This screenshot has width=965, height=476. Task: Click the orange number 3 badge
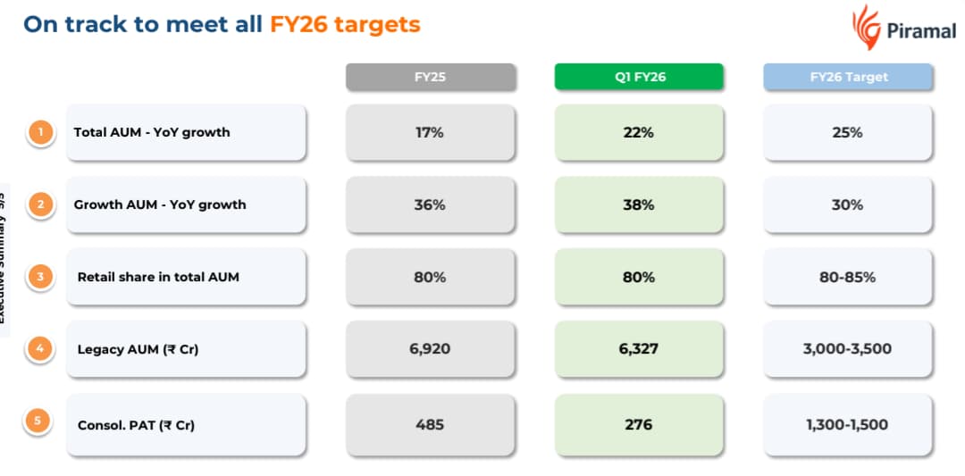click(40, 277)
